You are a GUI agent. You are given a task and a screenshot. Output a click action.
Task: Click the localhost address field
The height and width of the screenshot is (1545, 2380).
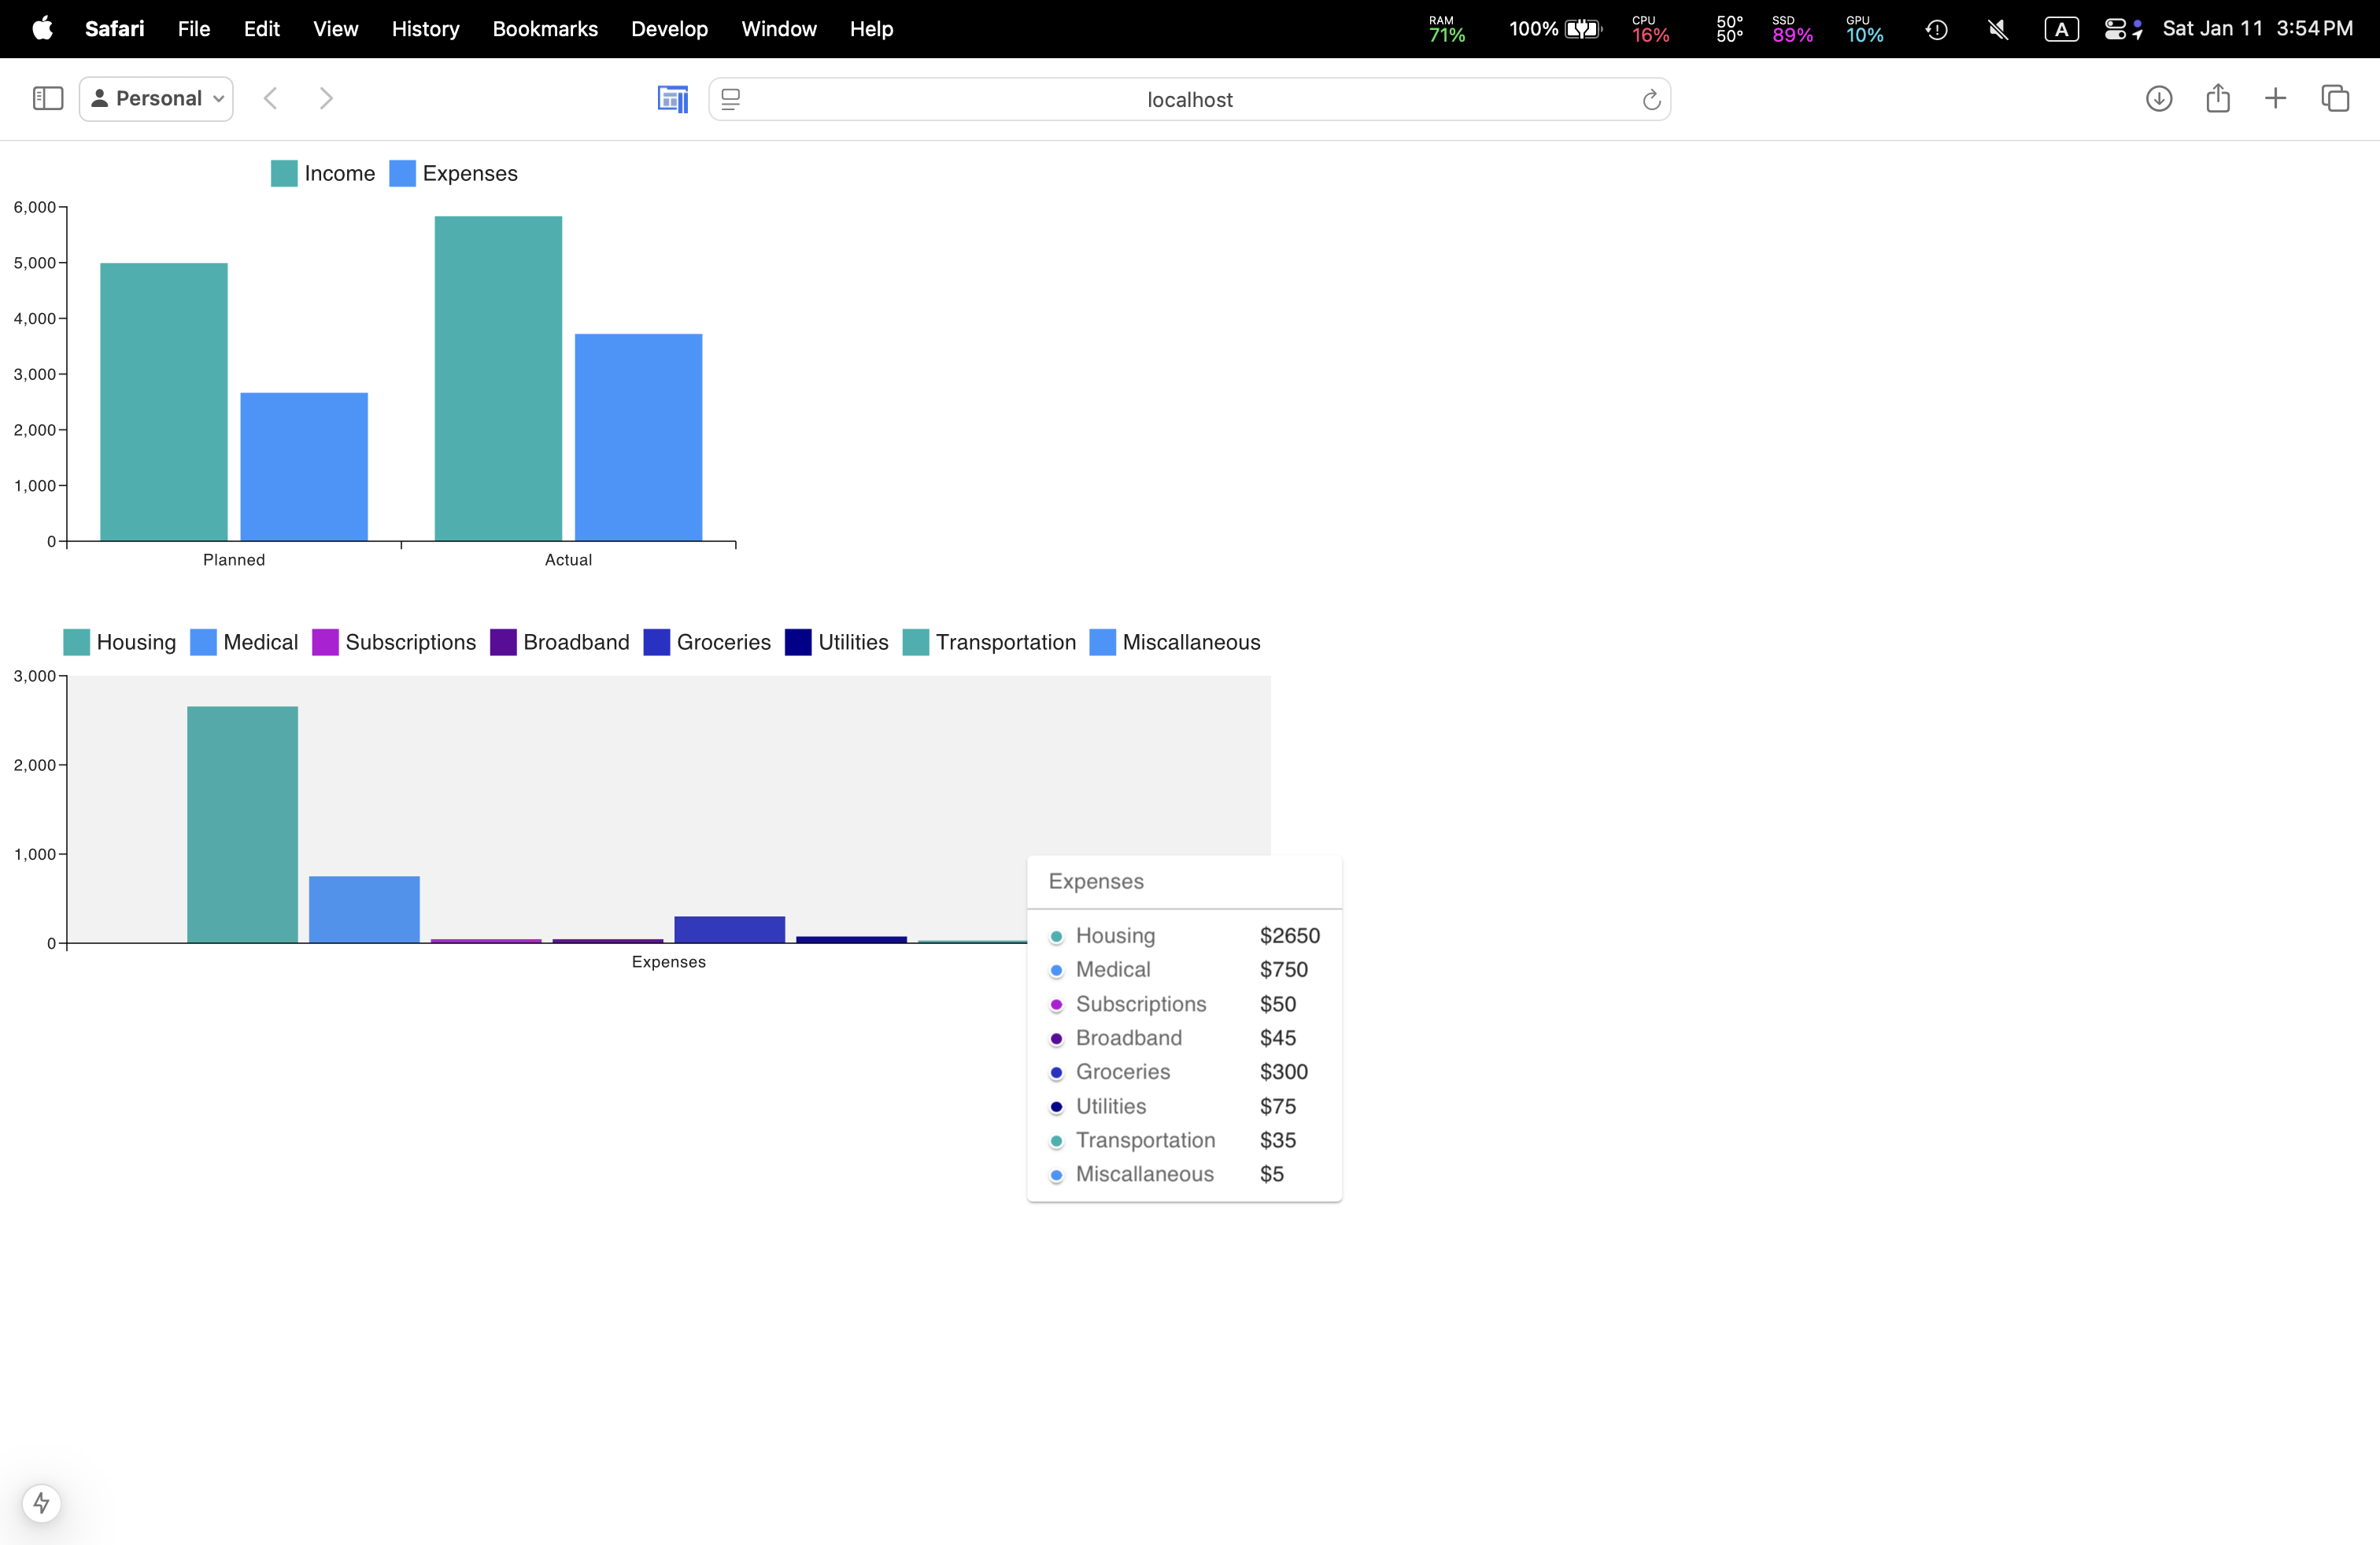pyautogui.click(x=1189, y=99)
